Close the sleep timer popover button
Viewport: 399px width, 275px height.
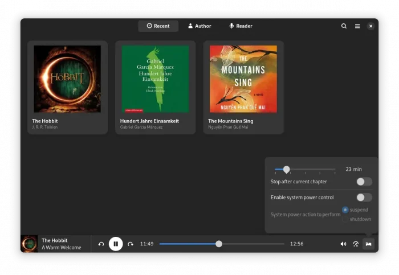click(x=368, y=244)
